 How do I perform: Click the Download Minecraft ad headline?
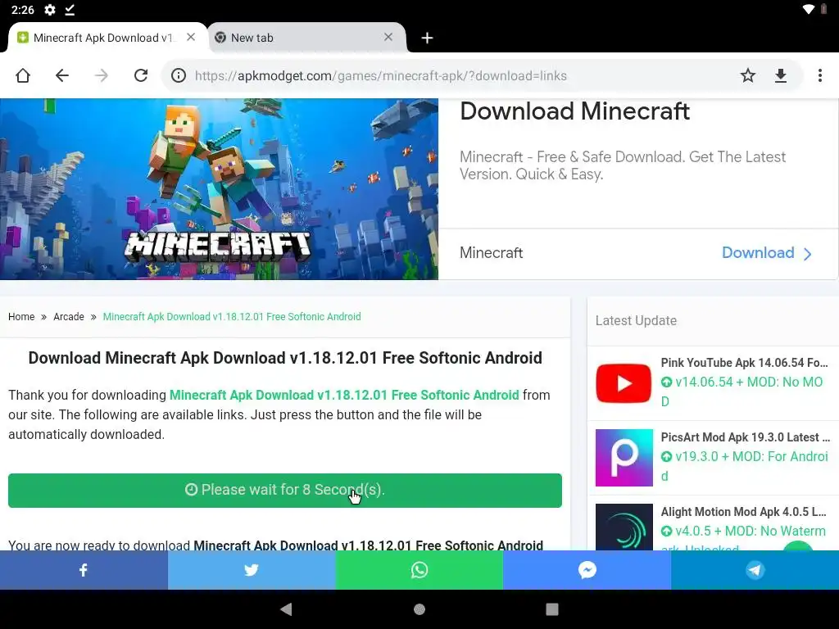point(574,111)
